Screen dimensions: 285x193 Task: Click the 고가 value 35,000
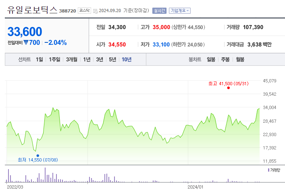(161, 27)
